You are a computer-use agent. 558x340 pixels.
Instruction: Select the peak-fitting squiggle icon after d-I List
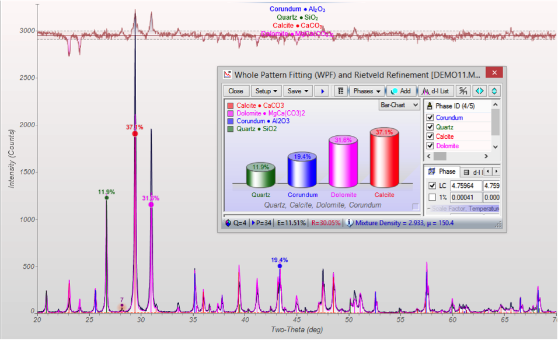pos(462,91)
